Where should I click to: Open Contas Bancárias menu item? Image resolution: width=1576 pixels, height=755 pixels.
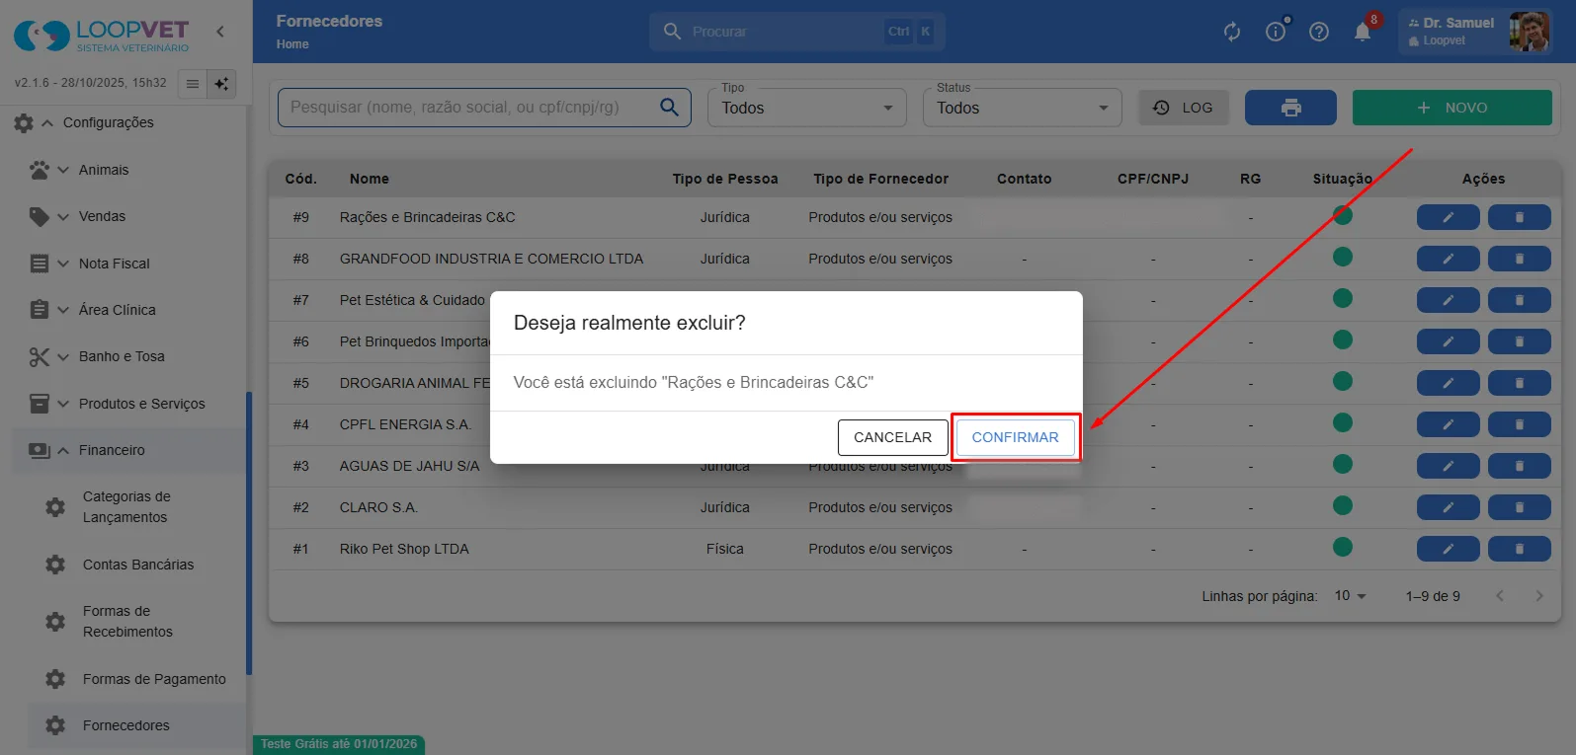click(138, 565)
